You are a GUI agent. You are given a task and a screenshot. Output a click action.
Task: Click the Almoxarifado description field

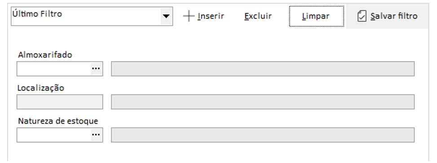pyautogui.click(x=263, y=69)
